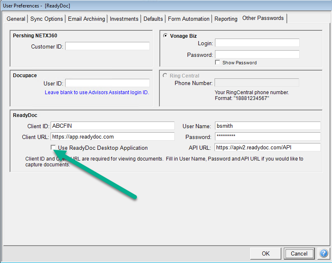Screen dimensions: 332x263
Task: Click the ReadyDoc API URL field
Action: coord(268,147)
